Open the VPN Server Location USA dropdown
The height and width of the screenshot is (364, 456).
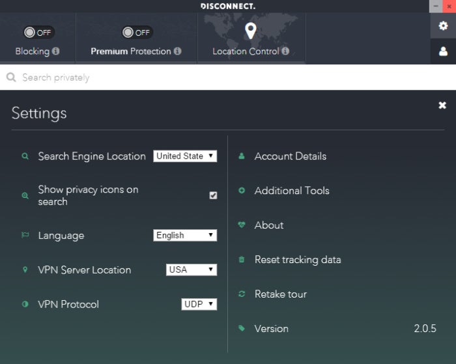(192, 270)
